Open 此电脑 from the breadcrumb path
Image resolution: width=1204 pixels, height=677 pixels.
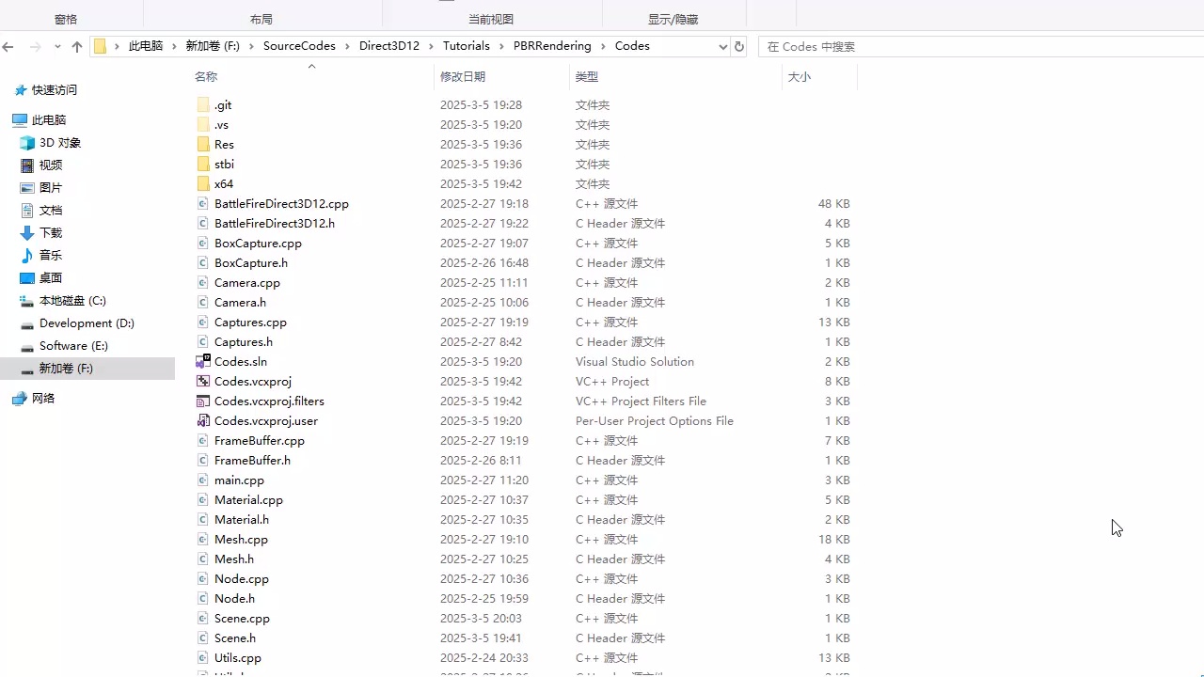[146, 45]
